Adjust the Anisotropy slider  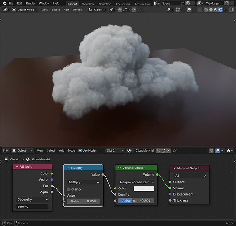(x=136, y=201)
